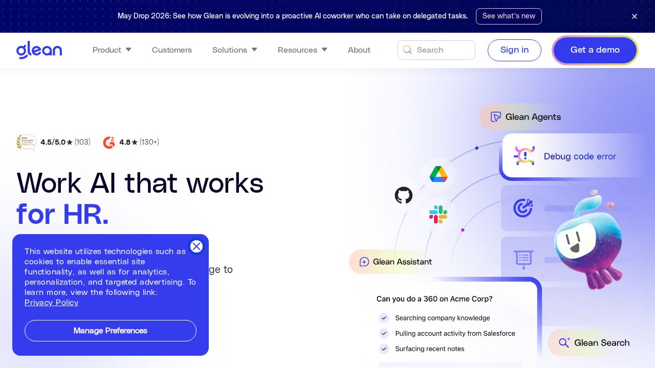Click the Get a demo button
The image size is (655, 368).
coord(595,50)
